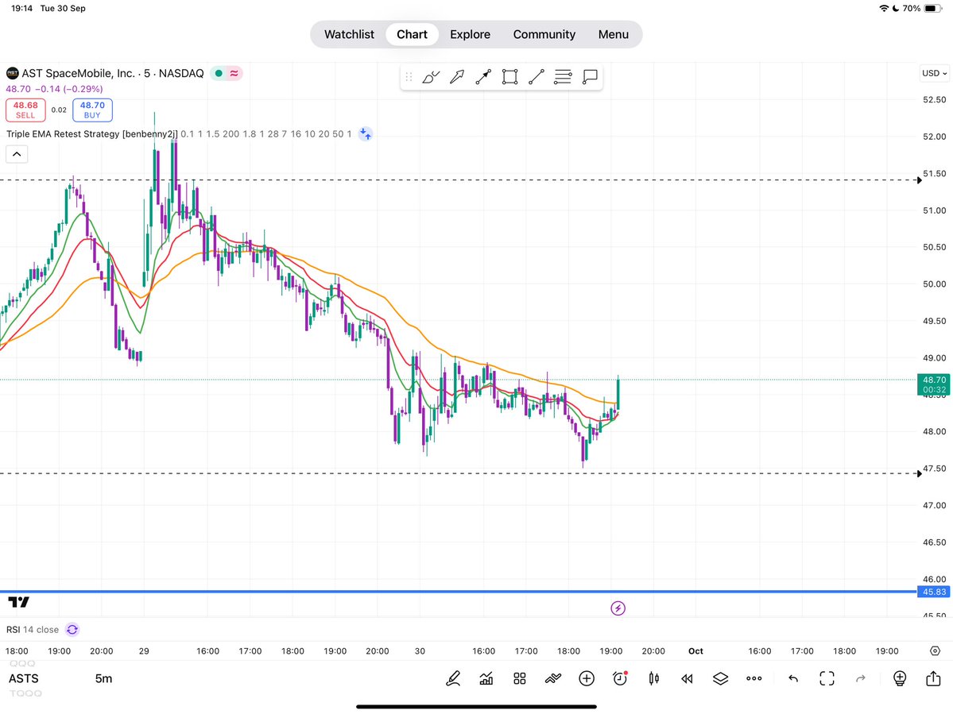The width and height of the screenshot is (953, 714).
Task: Open the Community tab
Action: [x=544, y=35]
